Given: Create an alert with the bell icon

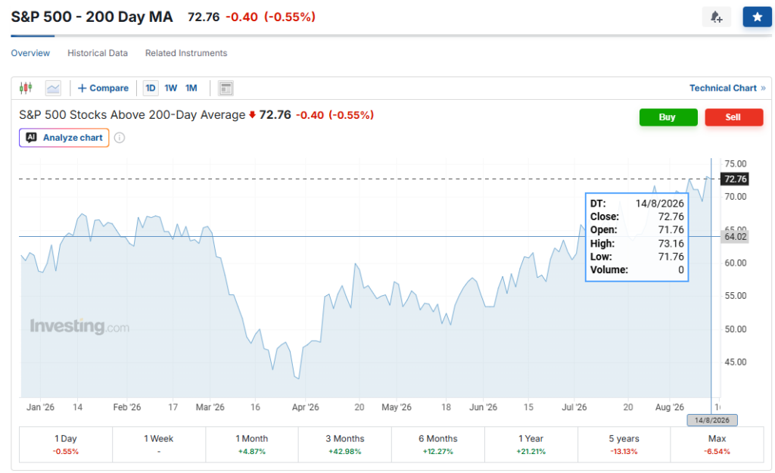Looking at the screenshot, I should 716,17.
